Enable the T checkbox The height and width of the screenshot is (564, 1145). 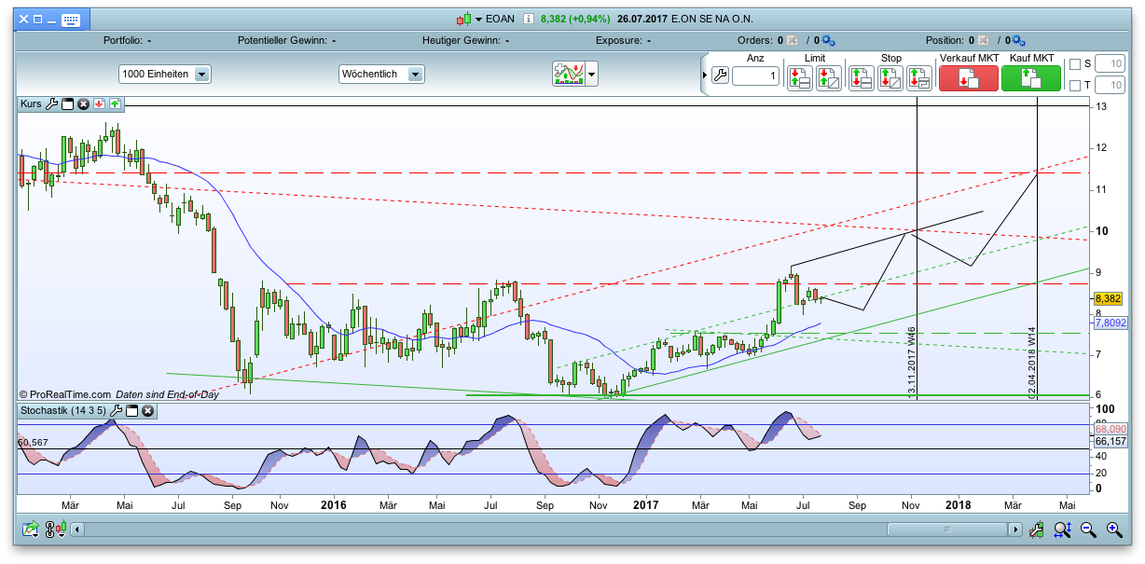(1075, 86)
